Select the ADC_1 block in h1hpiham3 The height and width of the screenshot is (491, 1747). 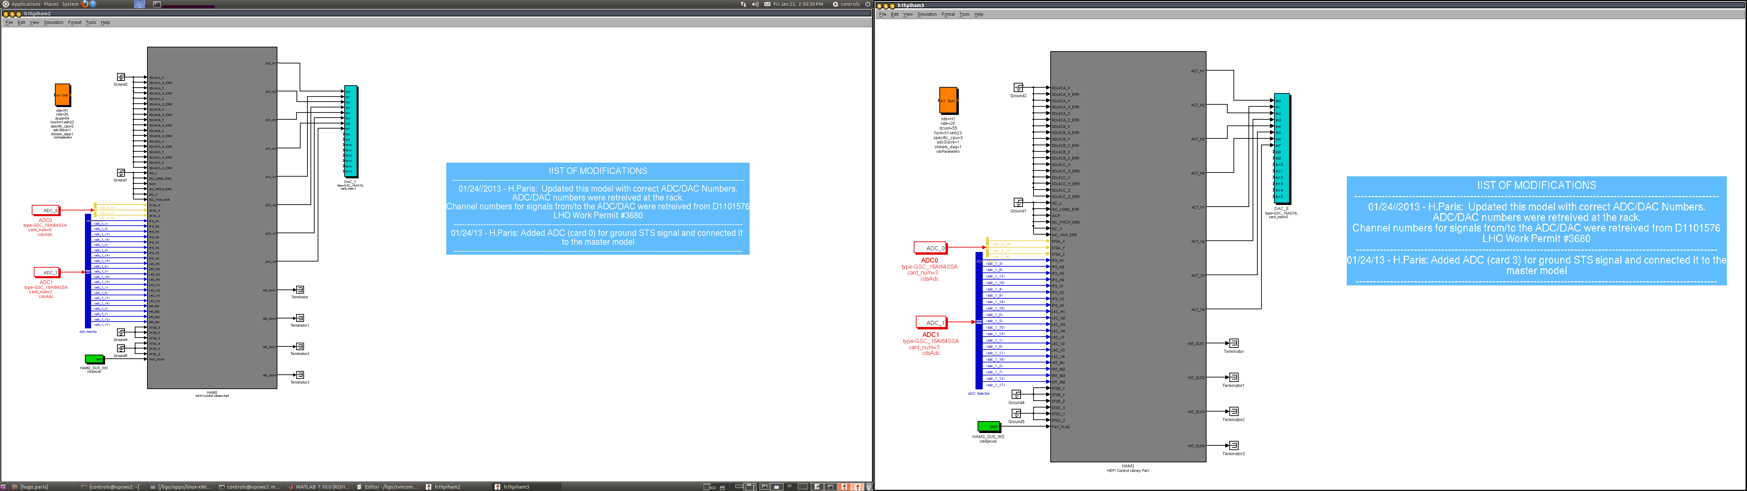[x=932, y=322]
